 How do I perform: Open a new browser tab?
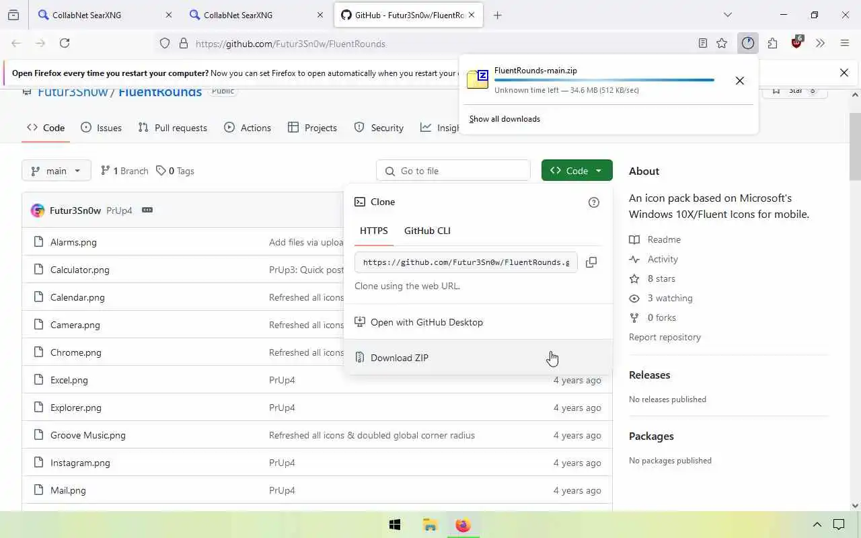point(498,15)
